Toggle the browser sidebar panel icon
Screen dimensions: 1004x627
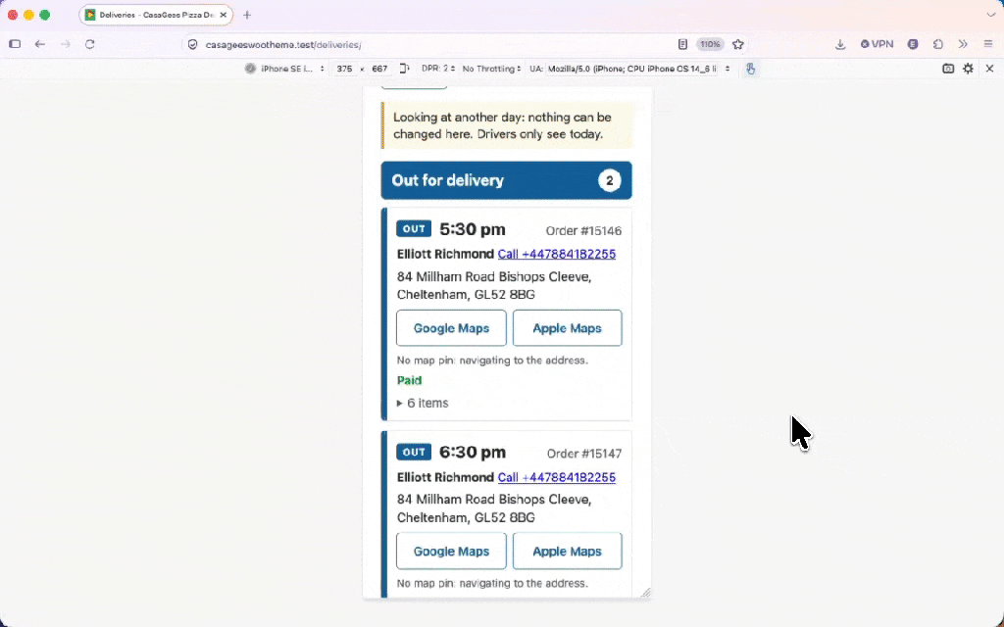point(15,44)
